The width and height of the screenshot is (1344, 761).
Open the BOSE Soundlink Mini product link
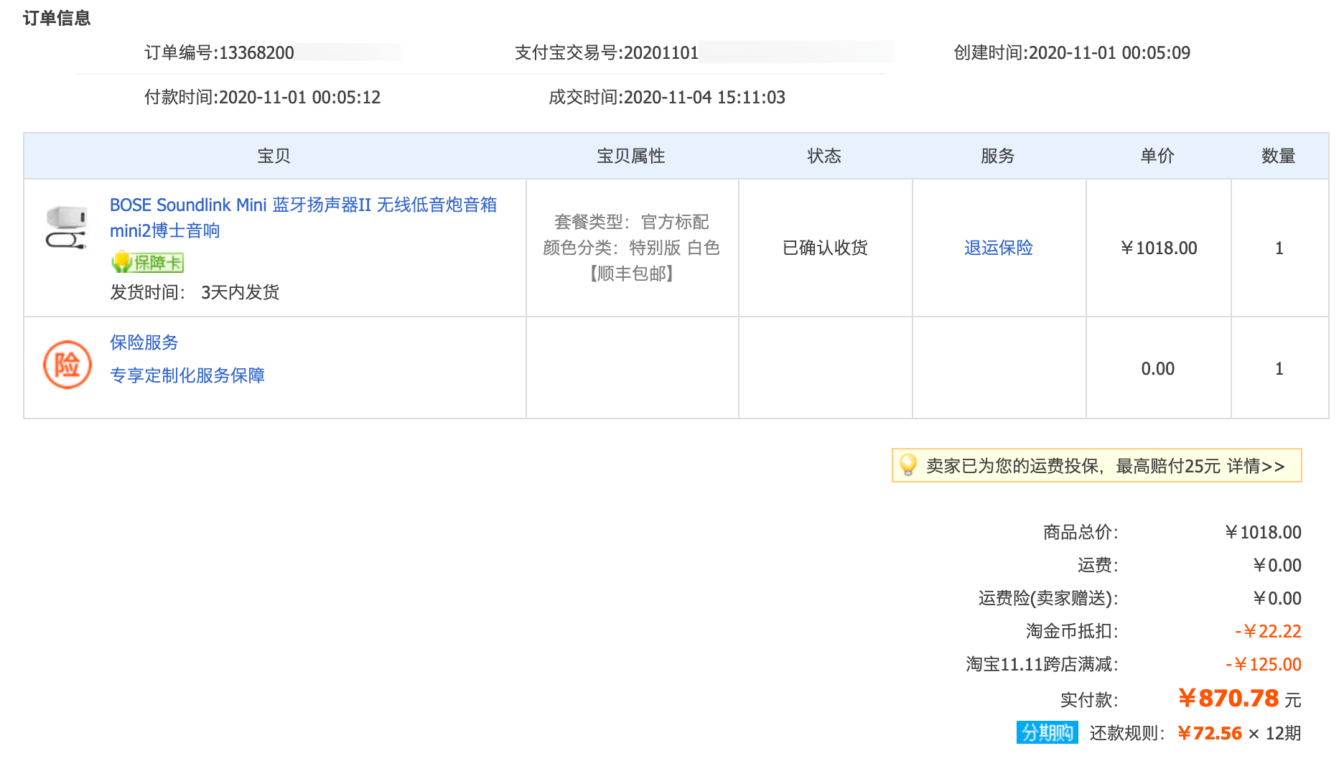click(x=302, y=205)
